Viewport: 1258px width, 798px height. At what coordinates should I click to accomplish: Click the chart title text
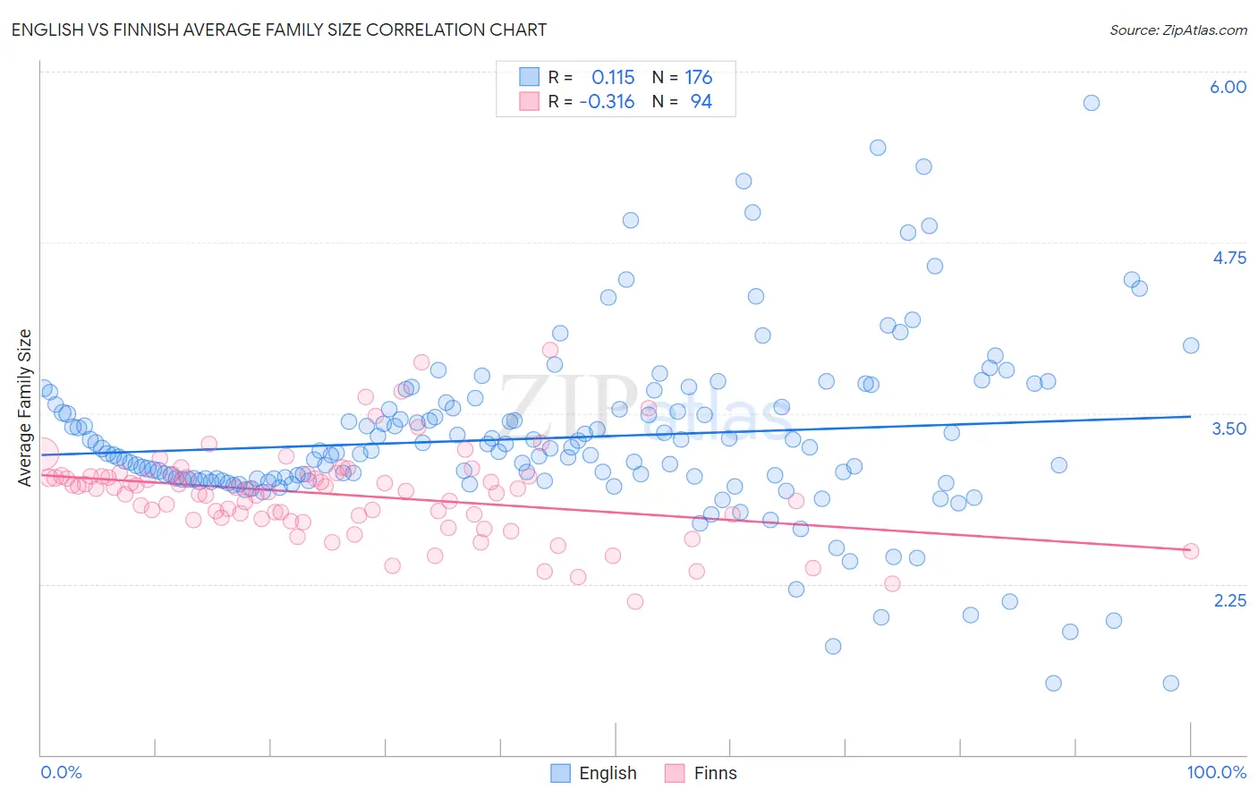[x=279, y=30]
